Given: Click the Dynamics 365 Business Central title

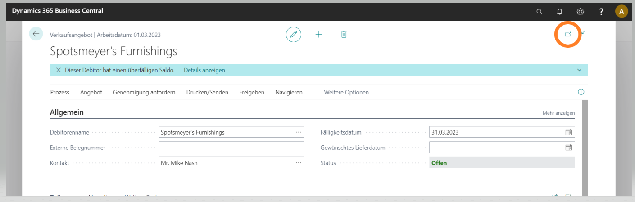Looking at the screenshot, I should [x=58, y=10].
